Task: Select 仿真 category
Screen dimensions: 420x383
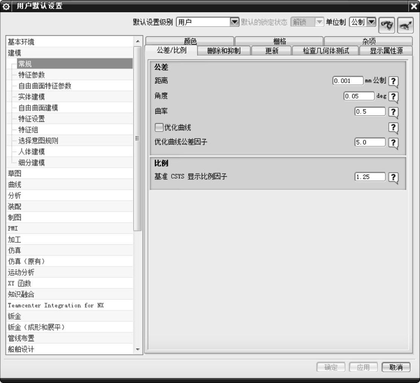Action: pyautogui.click(x=69, y=250)
